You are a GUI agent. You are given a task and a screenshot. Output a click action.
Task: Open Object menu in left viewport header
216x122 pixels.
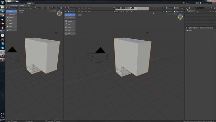pos(31,8)
